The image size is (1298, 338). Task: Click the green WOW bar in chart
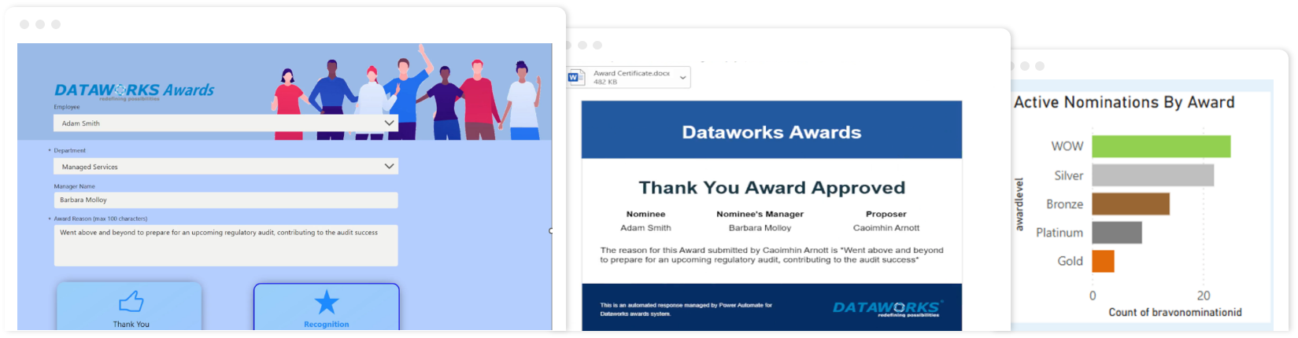pyautogui.click(x=1160, y=146)
